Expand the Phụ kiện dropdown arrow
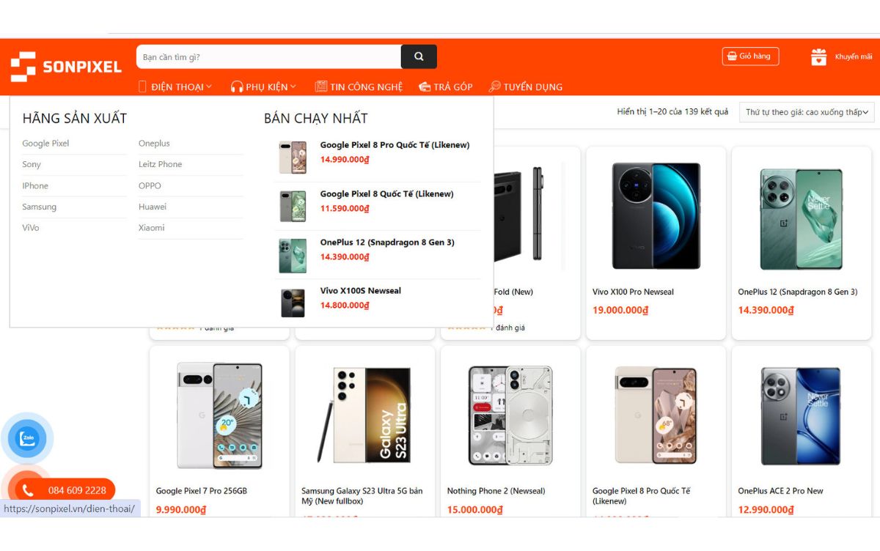This screenshot has width=880, height=551. point(293,86)
